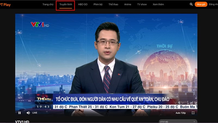Image resolution: width=218 pixels, height=123 pixels.
Task: Click the Mua gói button
Action: 201,4
